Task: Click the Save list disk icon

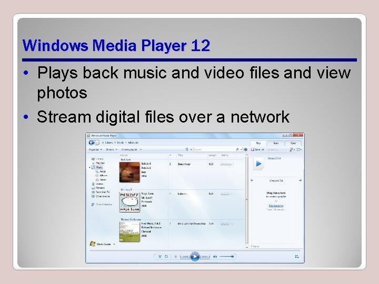Action: click(x=253, y=149)
